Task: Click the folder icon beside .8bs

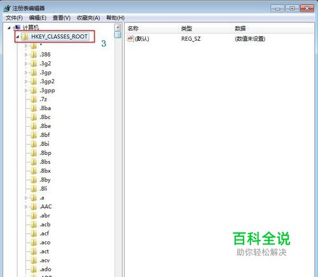Action: (x=34, y=162)
